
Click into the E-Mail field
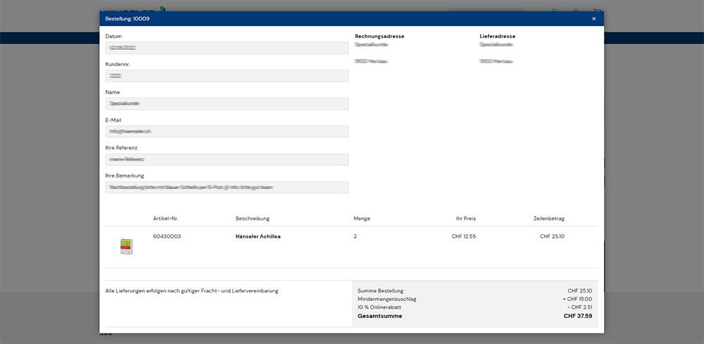(227, 132)
